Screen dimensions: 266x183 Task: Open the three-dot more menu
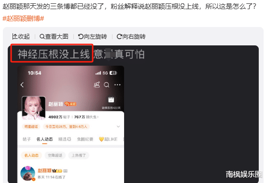[x=117, y=84]
